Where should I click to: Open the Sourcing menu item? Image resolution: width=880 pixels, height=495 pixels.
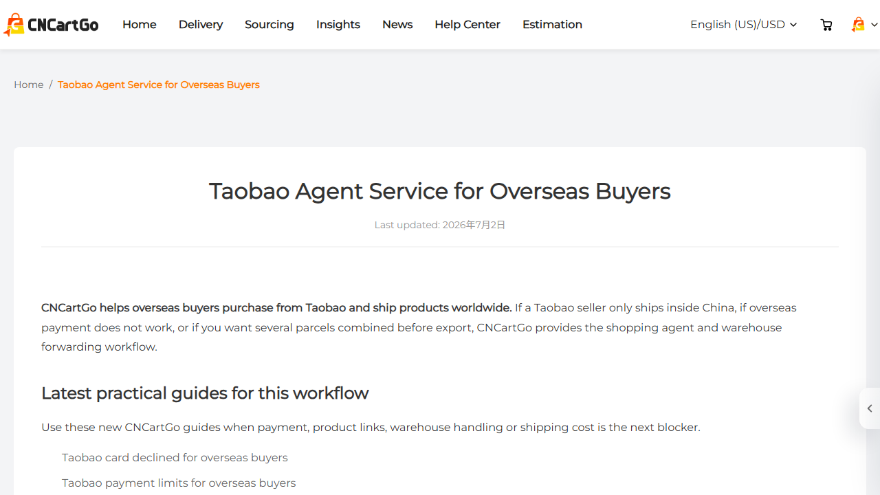[269, 25]
